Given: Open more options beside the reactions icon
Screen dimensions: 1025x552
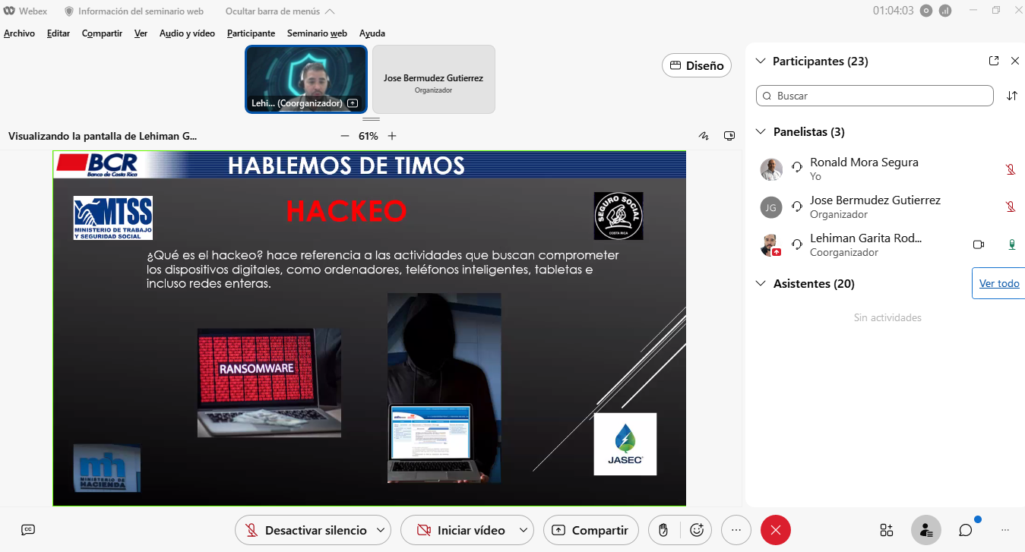Looking at the screenshot, I should click(736, 531).
